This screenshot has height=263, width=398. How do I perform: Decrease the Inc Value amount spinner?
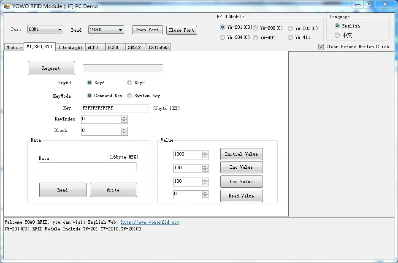coord(205,170)
